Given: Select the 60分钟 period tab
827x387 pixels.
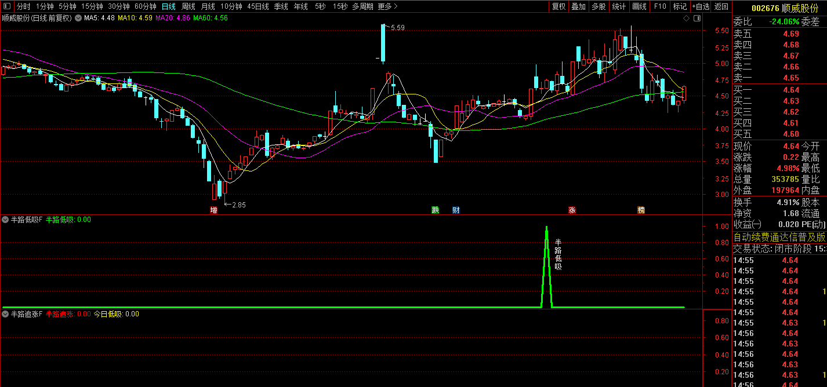Looking at the screenshot, I should pos(145,6).
